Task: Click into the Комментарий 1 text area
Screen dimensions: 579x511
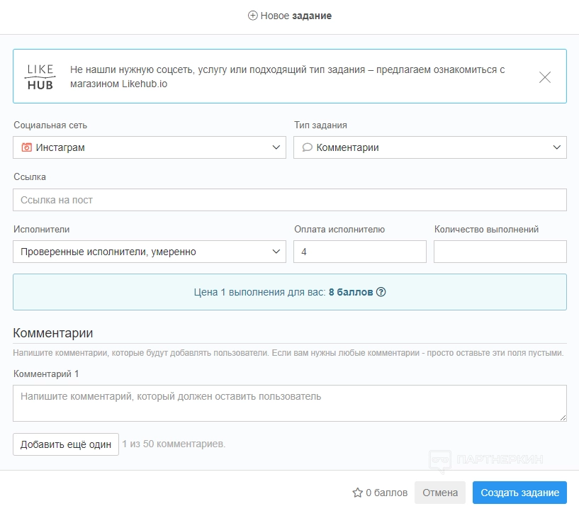Action: click(x=289, y=403)
